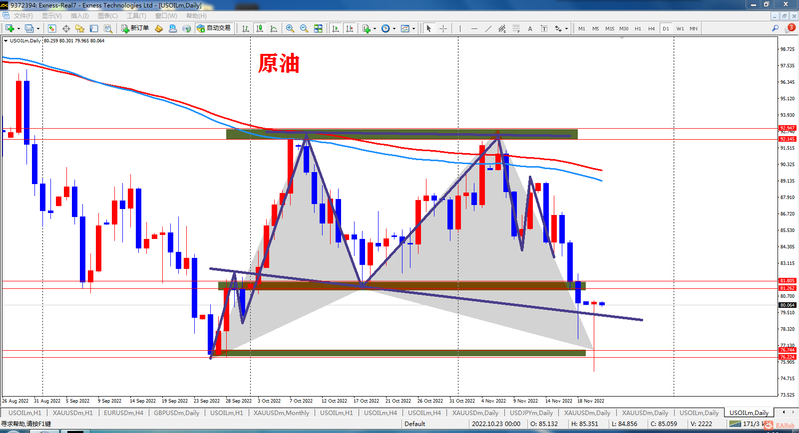Click the 171/3 kb connection status indicator

pyautogui.click(x=750, y=424)
